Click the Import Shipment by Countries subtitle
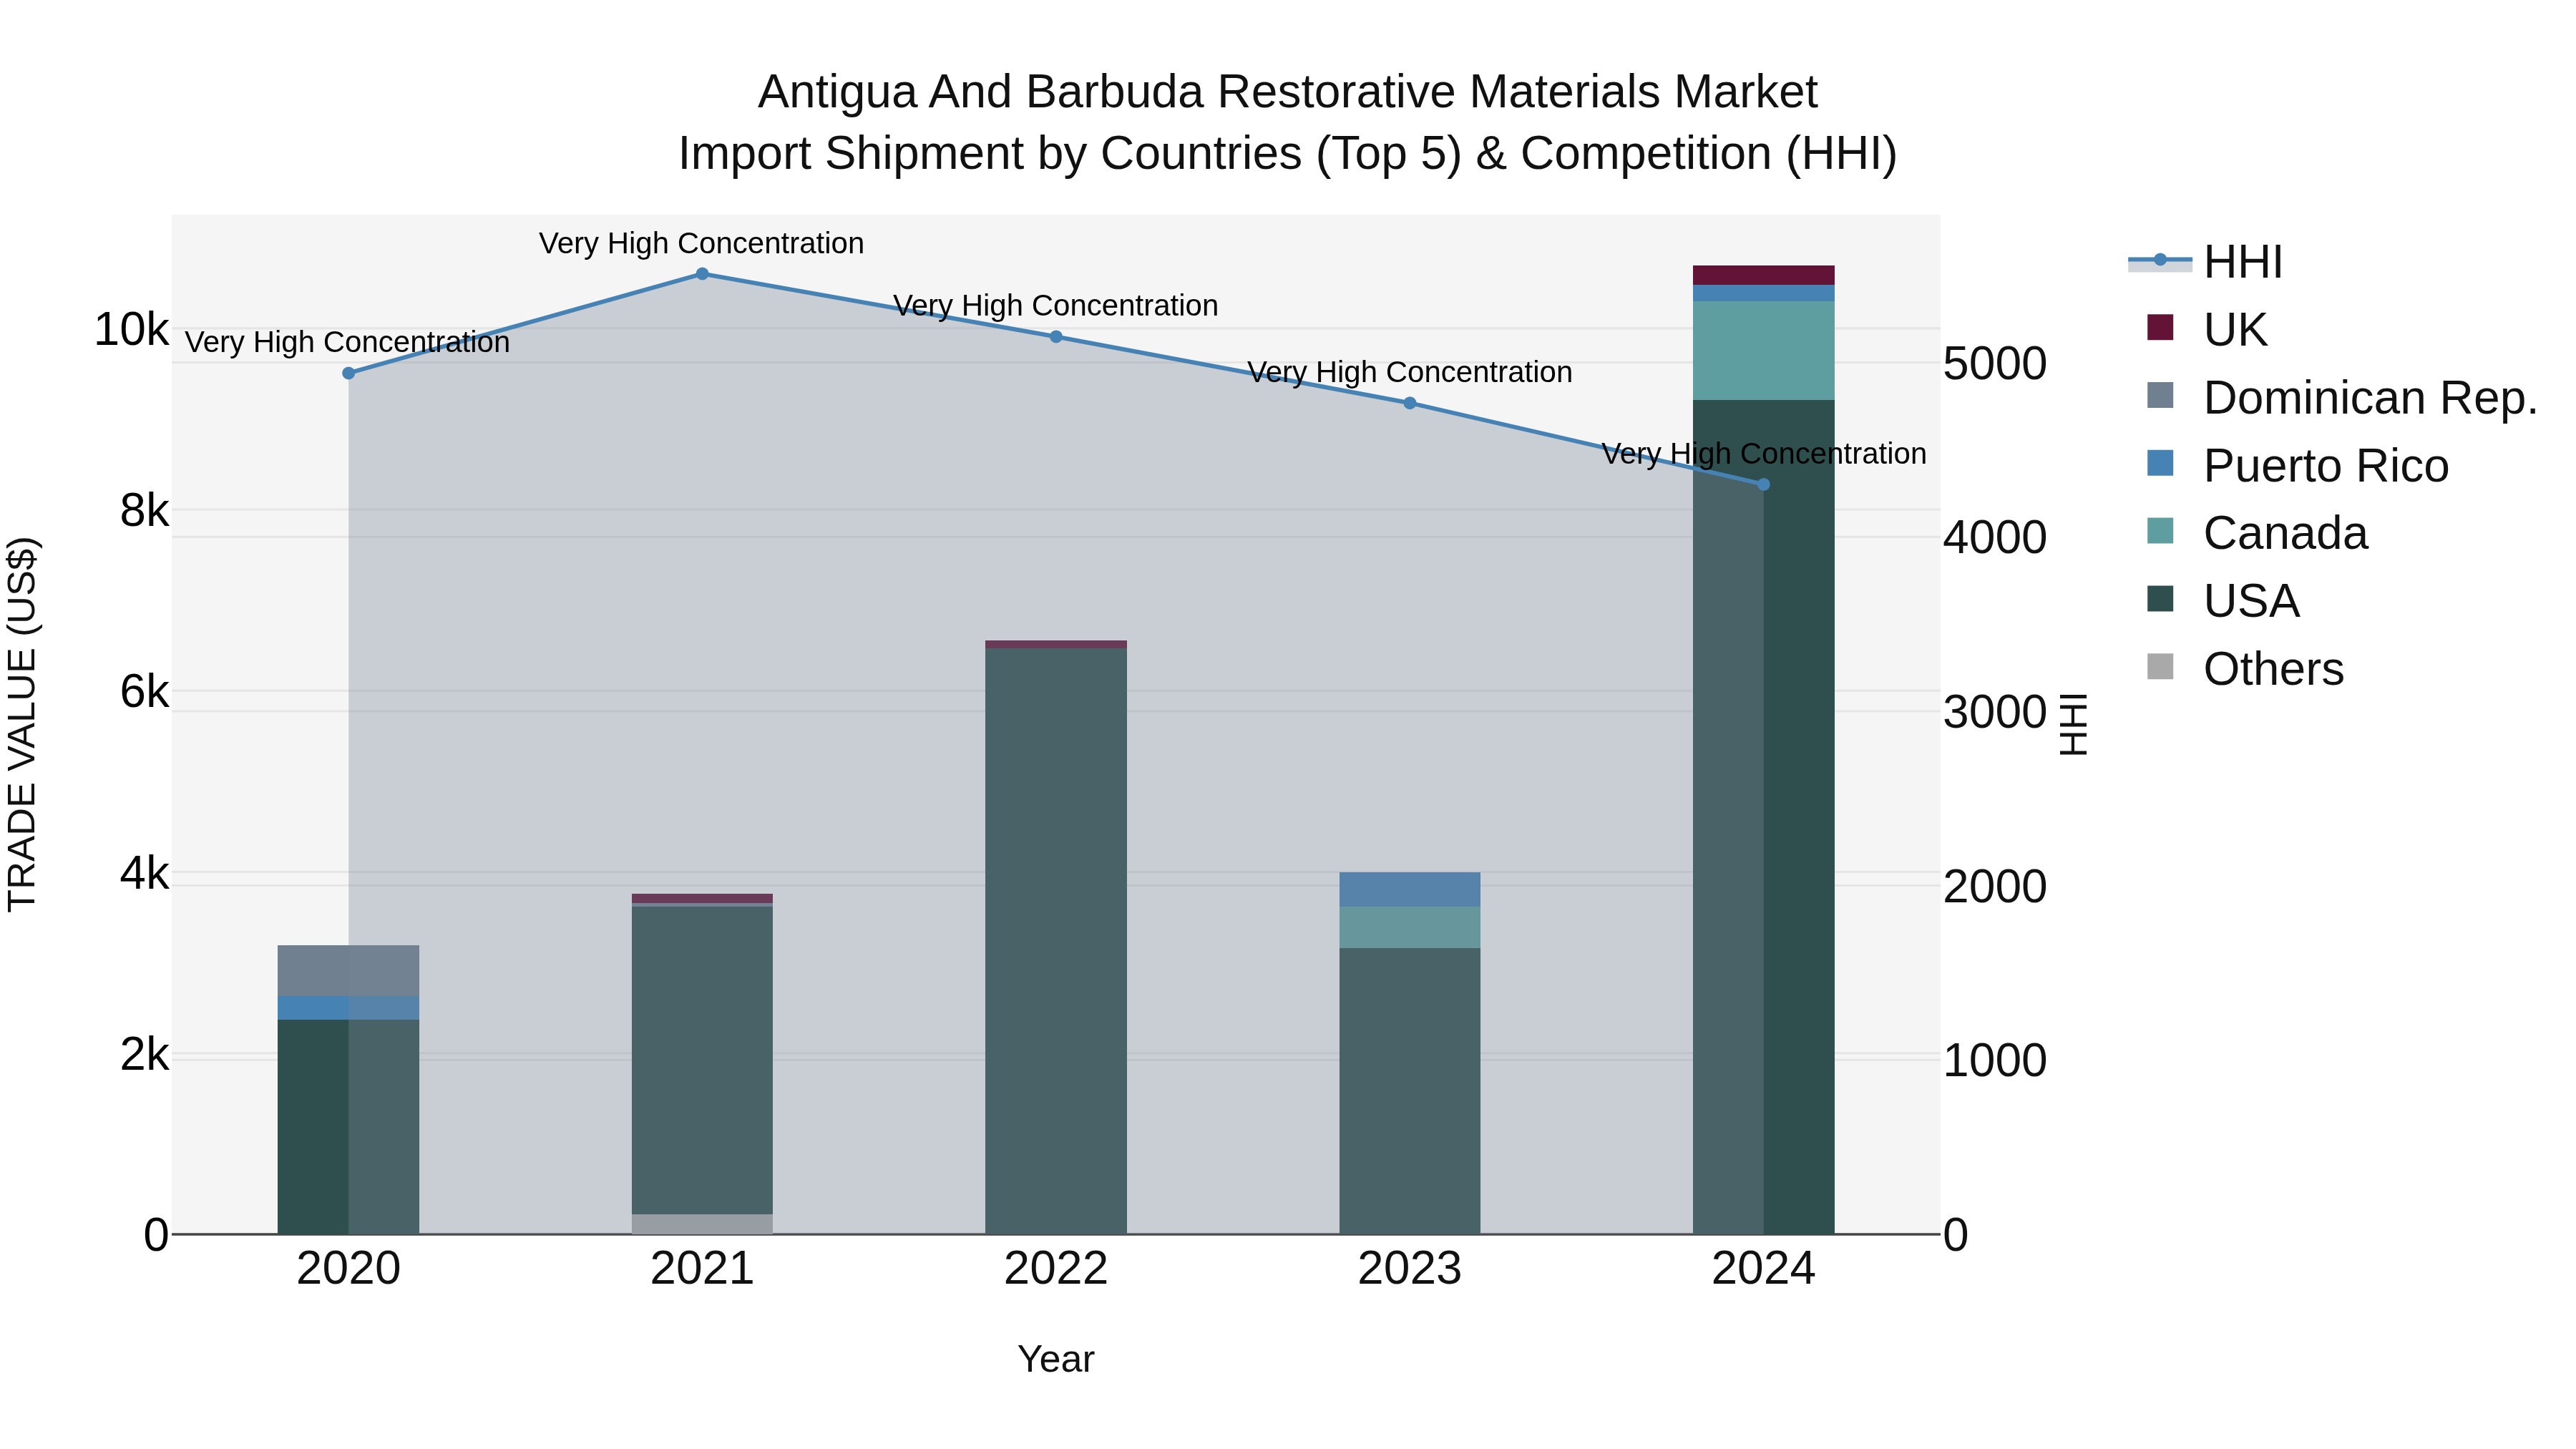2576x1449 pixels. click(x=1288, y=154)
